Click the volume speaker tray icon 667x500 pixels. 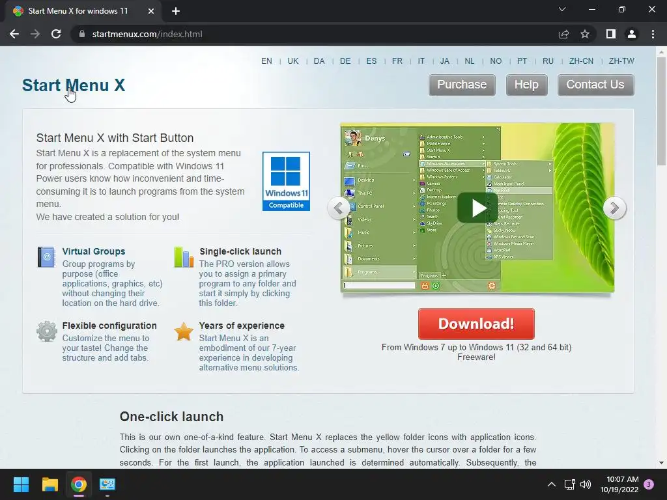[586, 484]
